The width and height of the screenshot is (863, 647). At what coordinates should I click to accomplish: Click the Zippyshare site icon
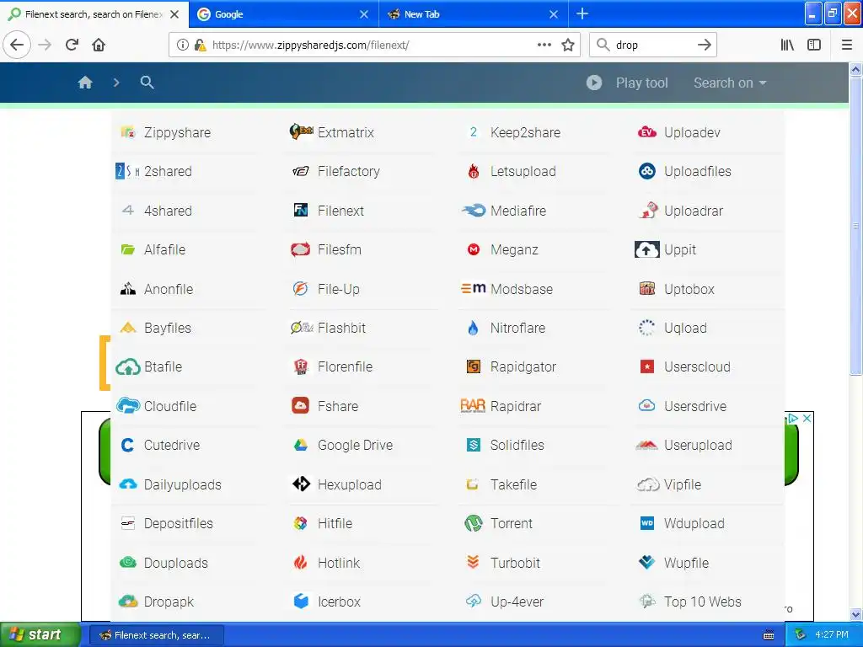pos(128,132)
